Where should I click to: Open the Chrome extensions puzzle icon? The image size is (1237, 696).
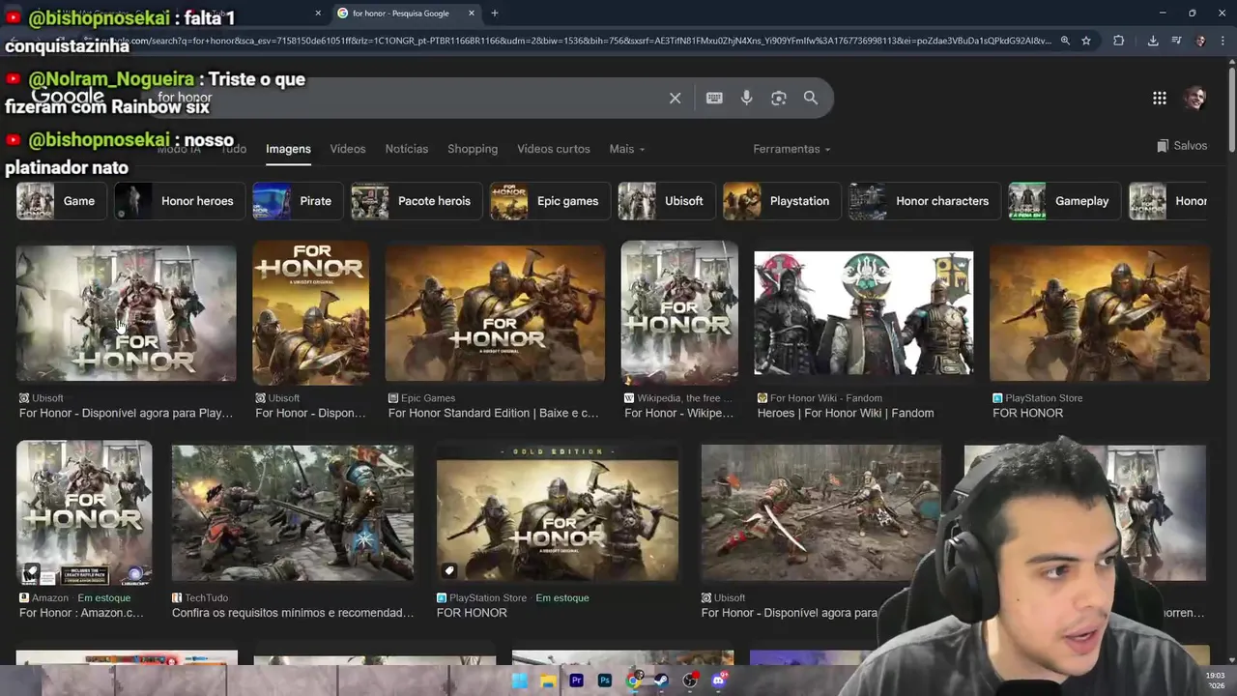(1119, 41)
